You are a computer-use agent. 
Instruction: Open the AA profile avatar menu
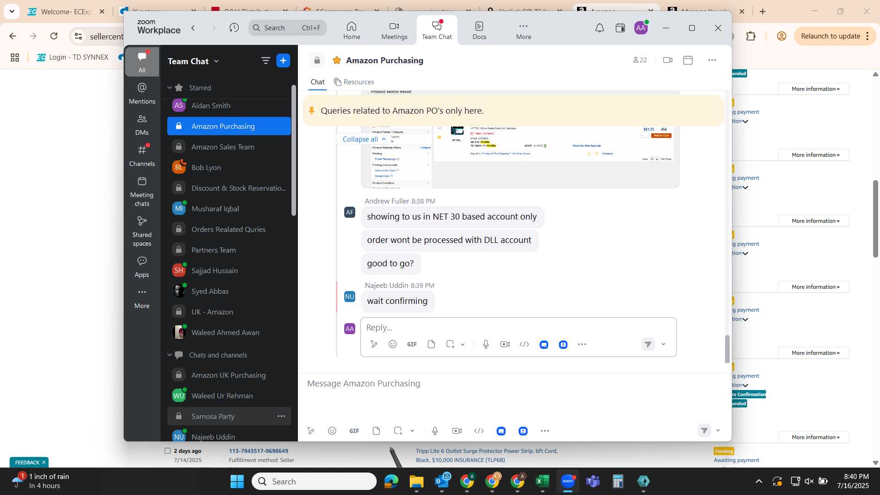click(x=641, y=28)
